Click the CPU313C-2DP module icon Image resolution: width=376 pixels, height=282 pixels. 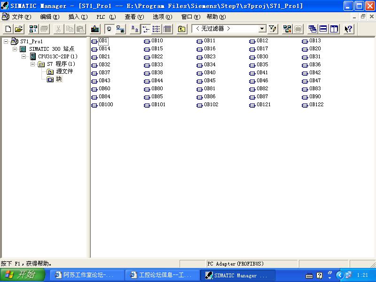tap(33, 56)
